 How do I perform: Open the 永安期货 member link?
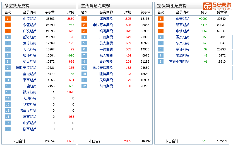(182, 19)
